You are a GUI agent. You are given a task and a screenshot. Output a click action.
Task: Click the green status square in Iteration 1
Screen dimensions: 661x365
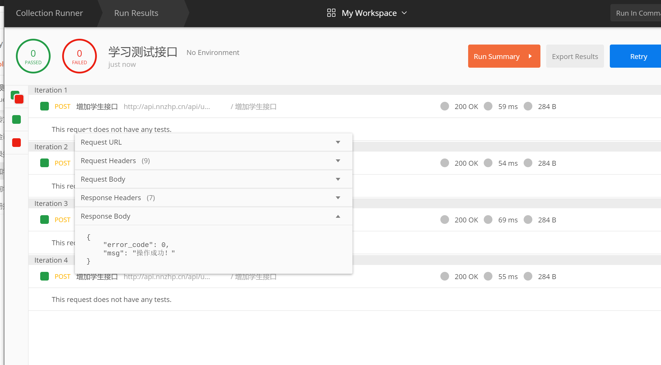click(45, 106)
